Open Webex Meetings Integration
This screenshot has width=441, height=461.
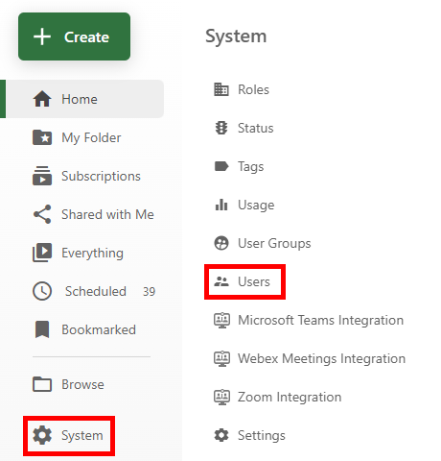(322, 358)
